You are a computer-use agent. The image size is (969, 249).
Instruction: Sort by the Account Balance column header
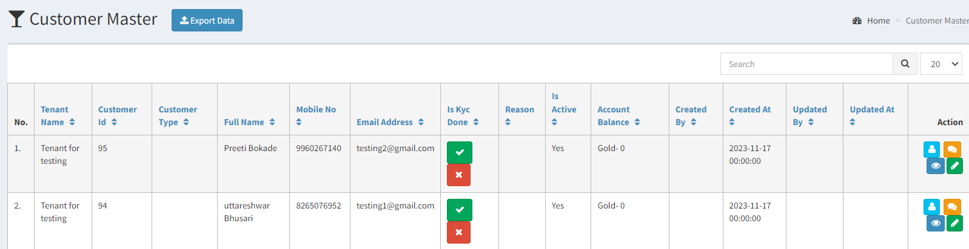(619, 115)
